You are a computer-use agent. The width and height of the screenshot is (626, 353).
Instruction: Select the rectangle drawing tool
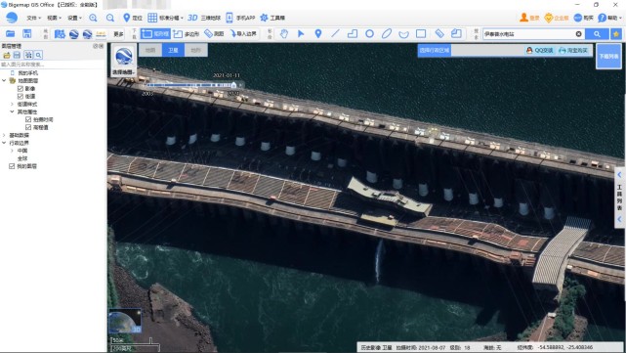click(x=421, y=34)
